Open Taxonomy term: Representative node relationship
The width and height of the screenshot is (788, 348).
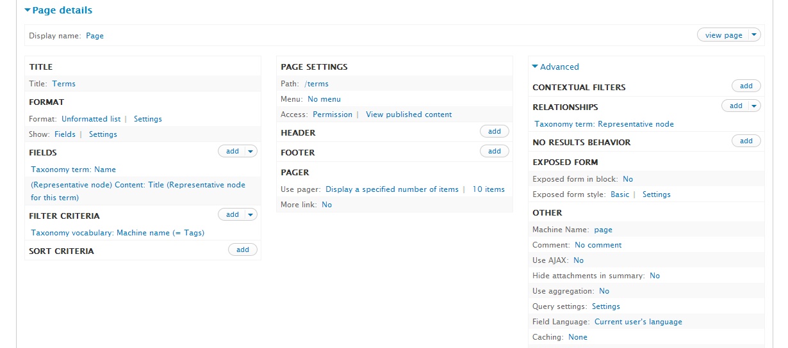(604, 124)
